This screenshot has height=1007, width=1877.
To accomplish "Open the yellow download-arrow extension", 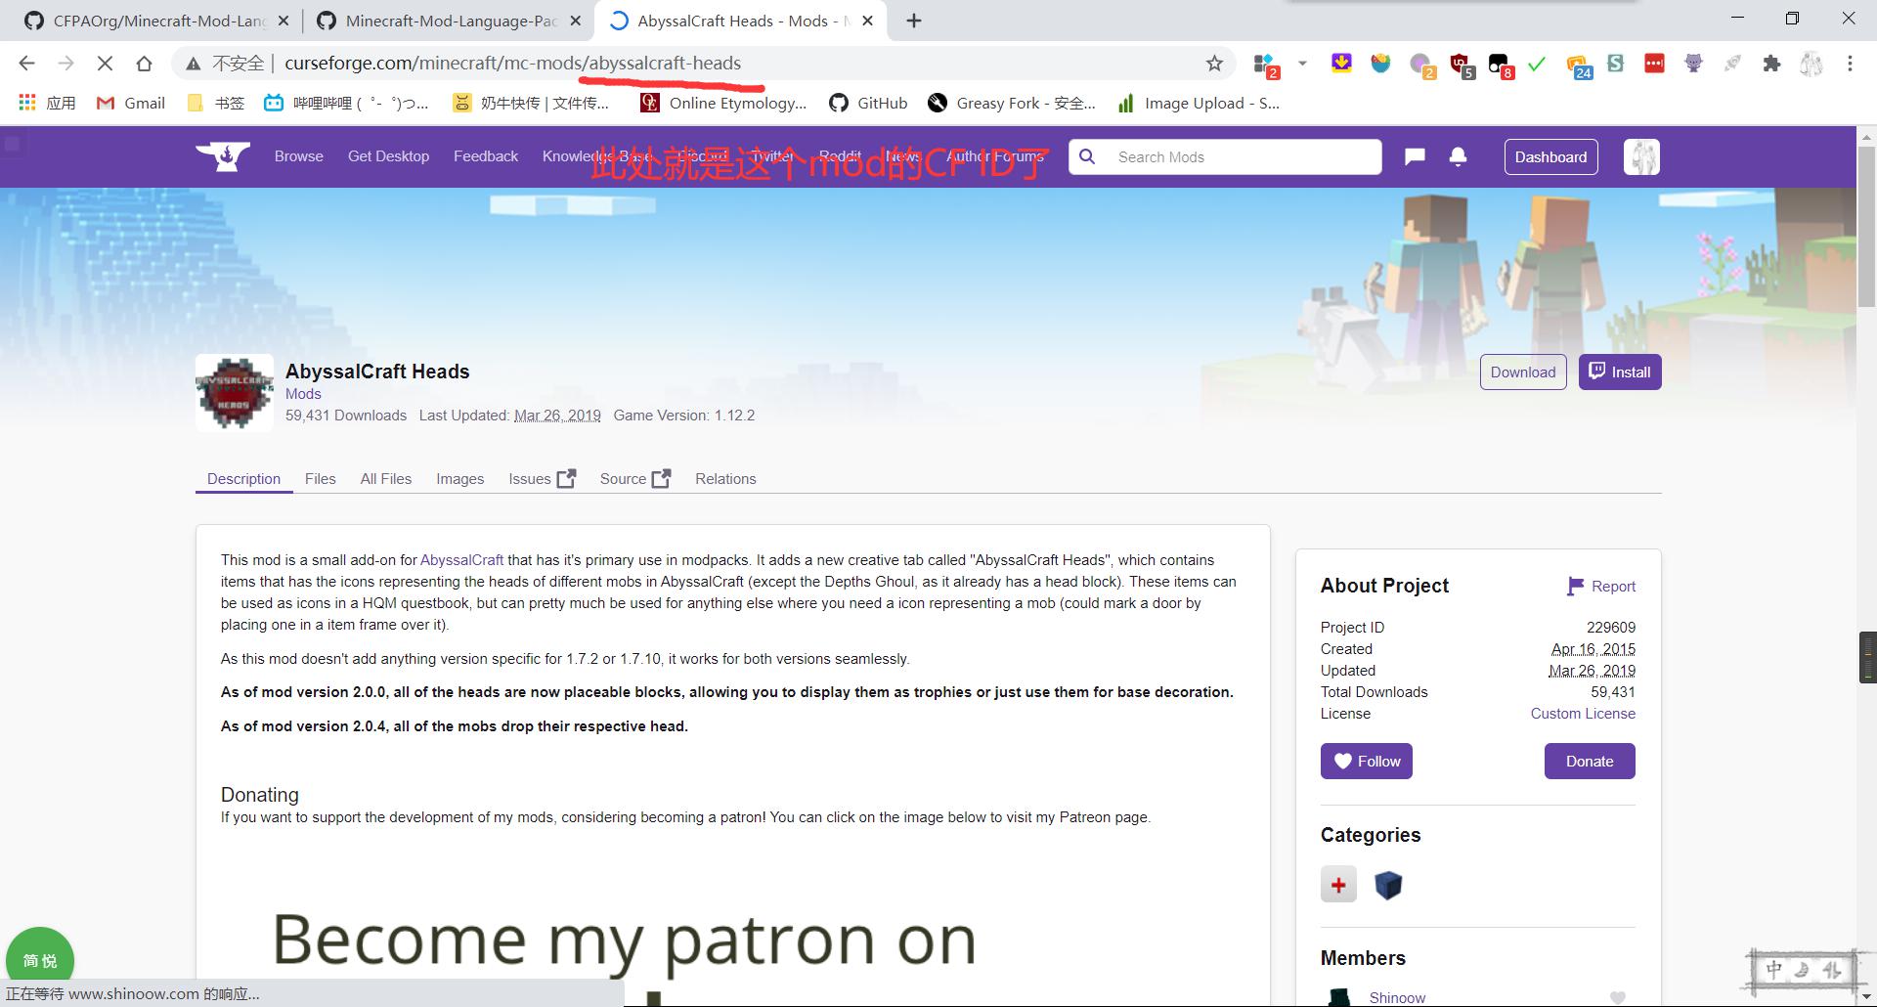I will tap(1341, 64).
